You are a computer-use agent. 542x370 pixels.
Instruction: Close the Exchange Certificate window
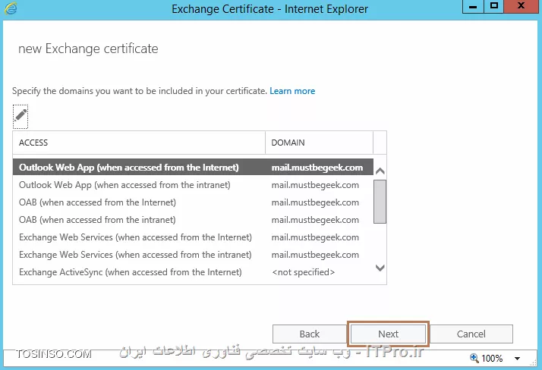521,6
